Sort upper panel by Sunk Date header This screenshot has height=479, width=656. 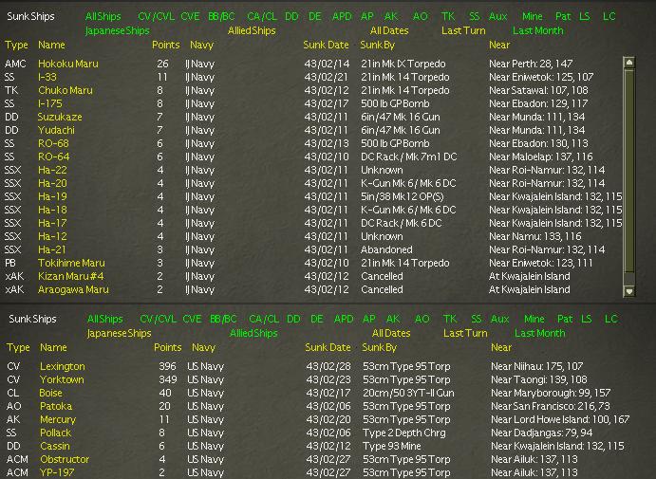pyautogui.click(x=326, y=45)
